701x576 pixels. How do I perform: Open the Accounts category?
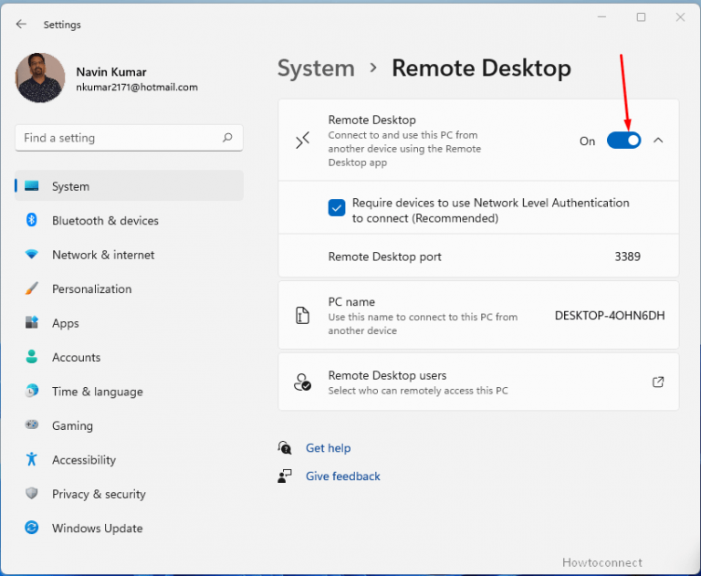point(129,357)
